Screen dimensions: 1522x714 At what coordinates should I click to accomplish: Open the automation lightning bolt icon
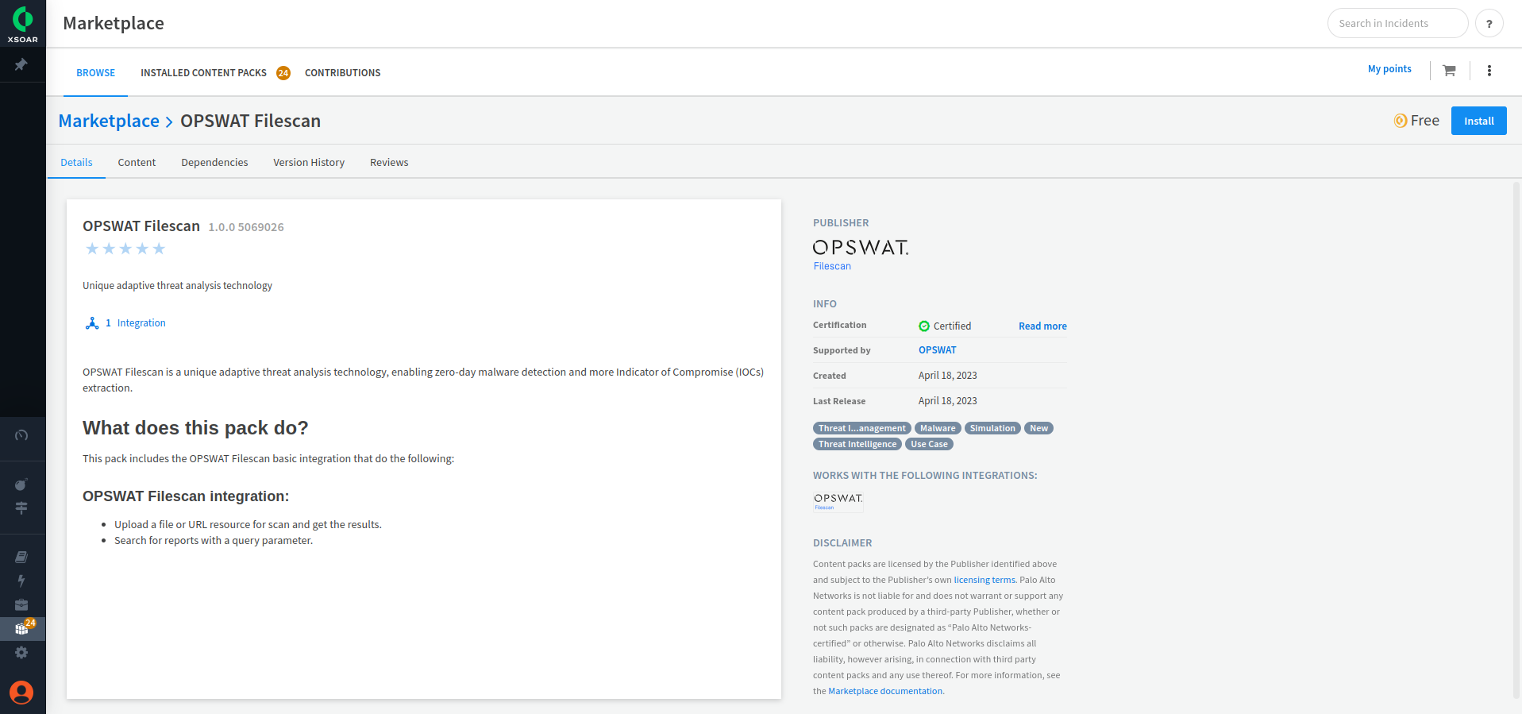(x=21, y=581)
